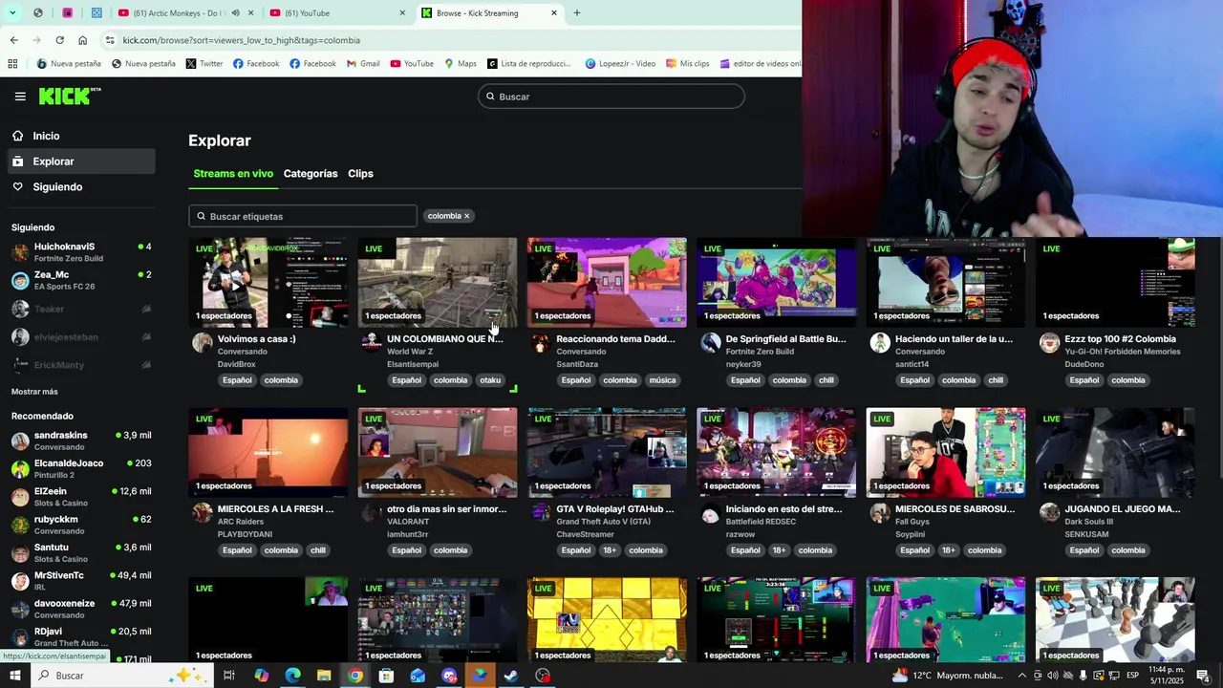Open RDjavi recommended channel
Screen dimensions: 1223x688
[x=81, y=636]
